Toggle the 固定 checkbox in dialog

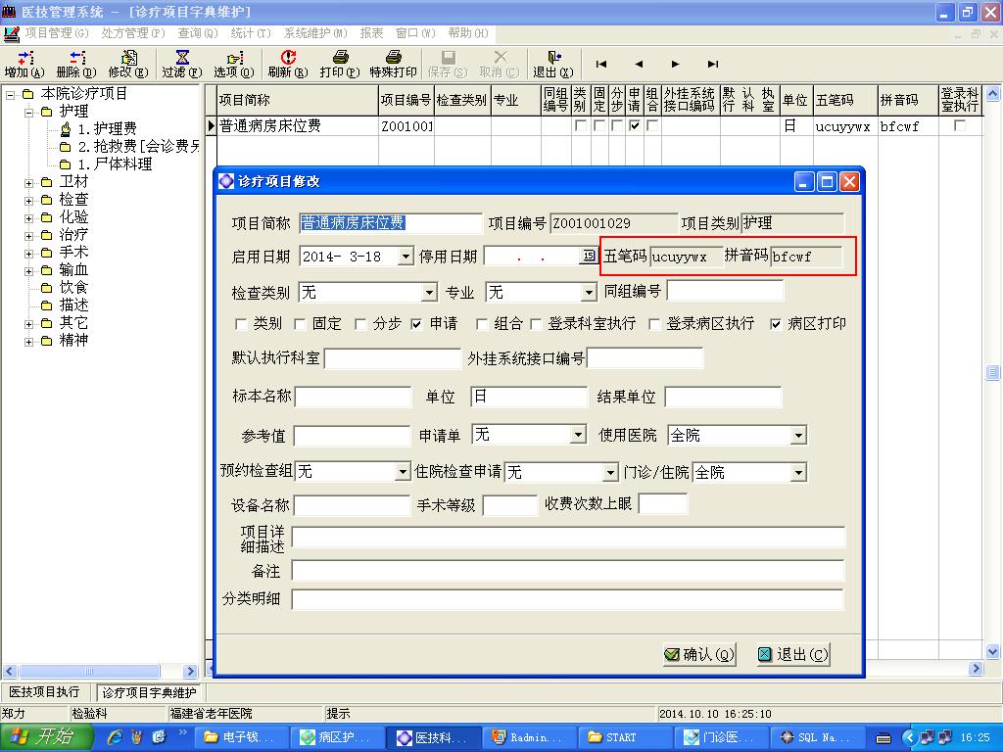coord(300,324)
